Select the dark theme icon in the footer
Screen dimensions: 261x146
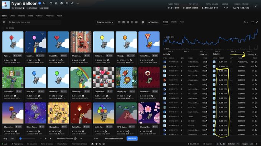click(x=221, y=144)
